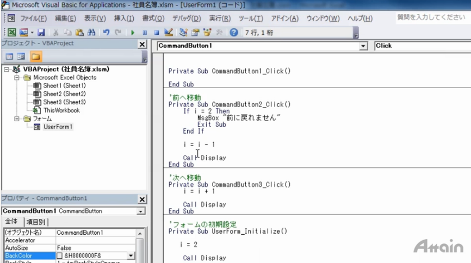Screen dimensions: 471x263
Task: Open Project Explorer toolbar icon
Action: [x=183, y=32]
